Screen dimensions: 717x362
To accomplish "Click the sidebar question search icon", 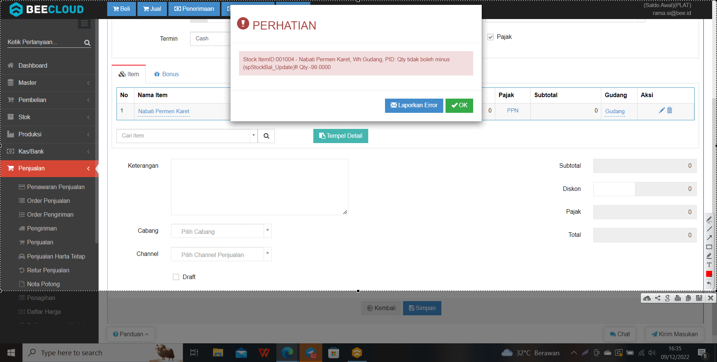I will [x=87, y=43].
